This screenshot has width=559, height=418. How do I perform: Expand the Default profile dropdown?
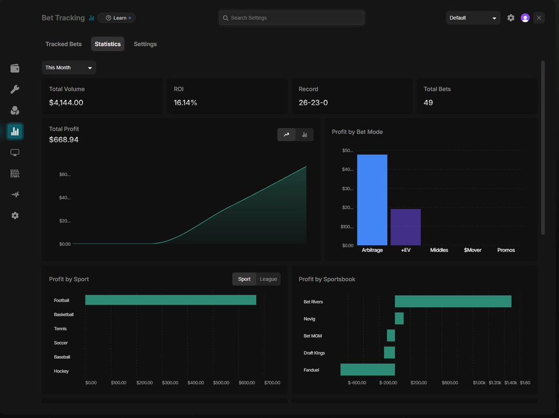pos(473,18)
